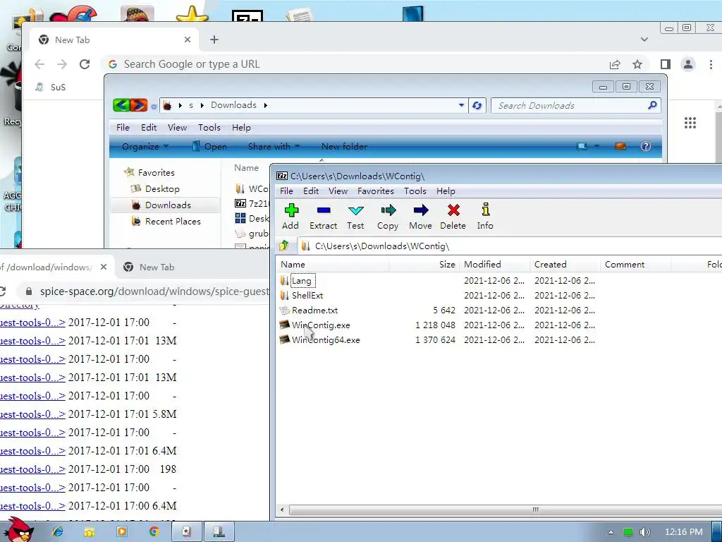722x542 pixels.
Task: Switch to New Tab in spice-space window
Action: click(157, 267)
